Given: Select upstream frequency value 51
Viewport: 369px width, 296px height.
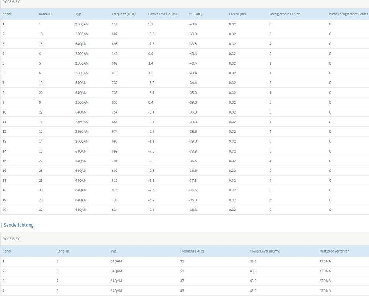Looking at the screenshot, I should click(x=182, y=271).
